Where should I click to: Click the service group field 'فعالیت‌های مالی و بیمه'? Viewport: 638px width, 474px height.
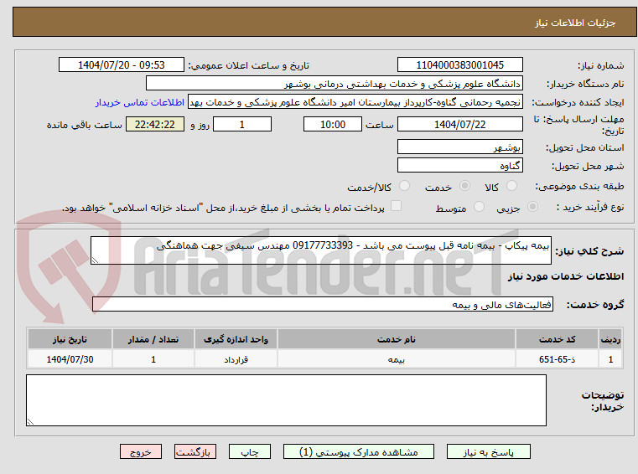[x=323, y=304]
